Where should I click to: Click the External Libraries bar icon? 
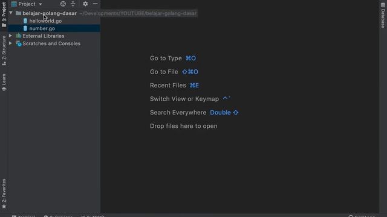pos(18,36)
